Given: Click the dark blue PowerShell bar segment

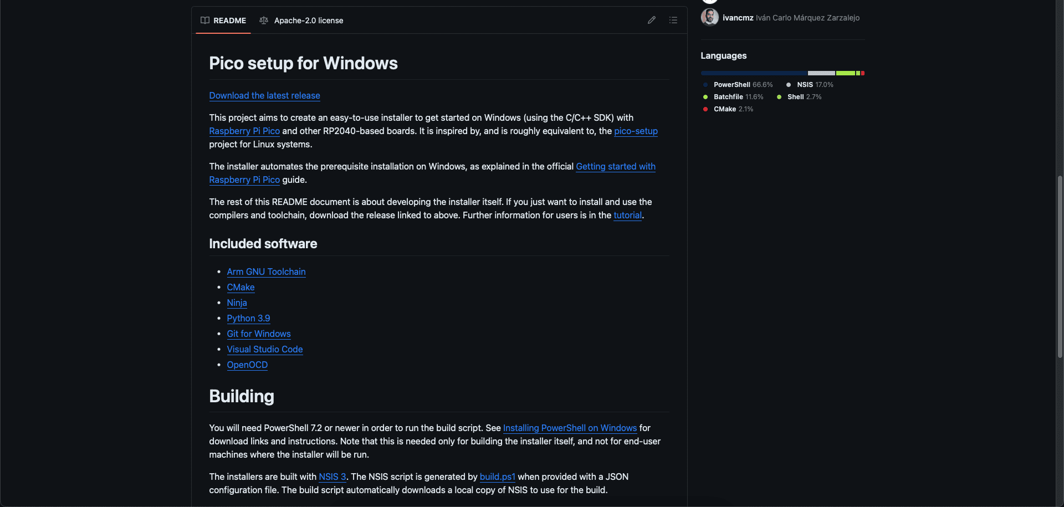Looking at the screenshot, I should coord(754,73).
